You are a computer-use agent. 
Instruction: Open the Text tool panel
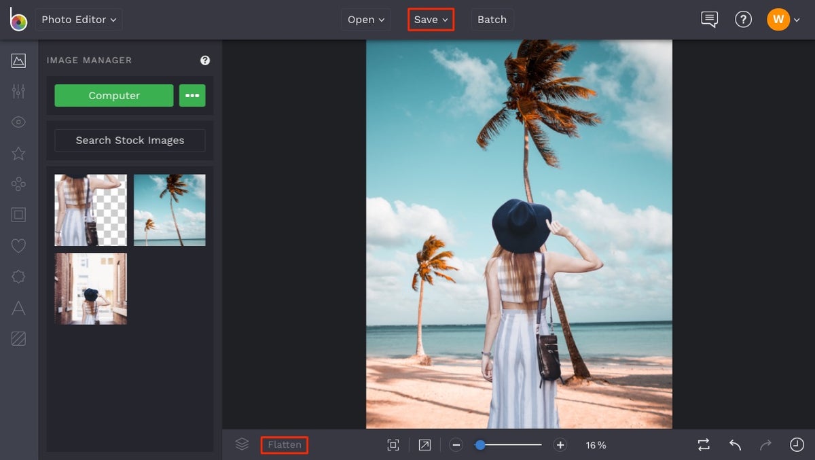pyautogui.click(x=18, y=307)
